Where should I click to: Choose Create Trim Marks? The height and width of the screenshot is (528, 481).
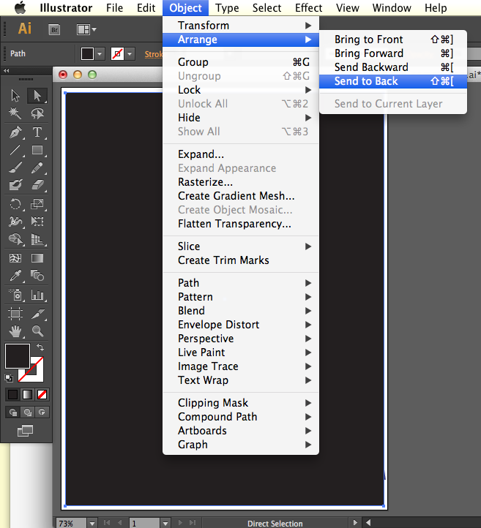point(223,260)
